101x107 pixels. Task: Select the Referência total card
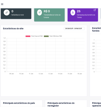coord(16,14)
